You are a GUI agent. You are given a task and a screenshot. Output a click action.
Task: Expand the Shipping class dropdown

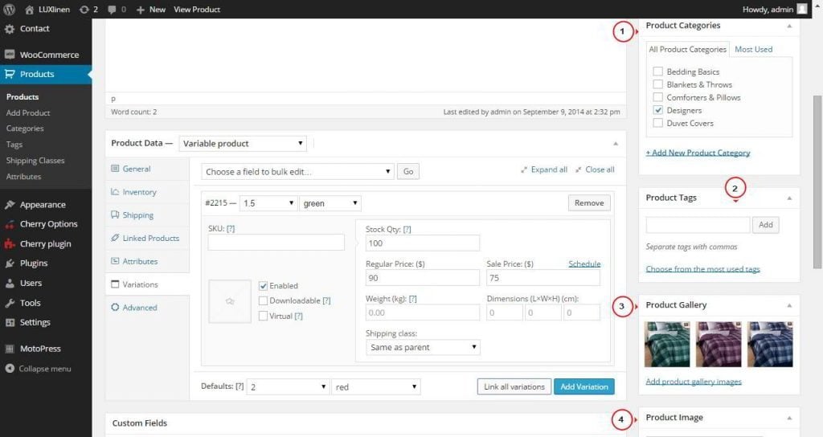pyautogui.click(x=423, y=348)
